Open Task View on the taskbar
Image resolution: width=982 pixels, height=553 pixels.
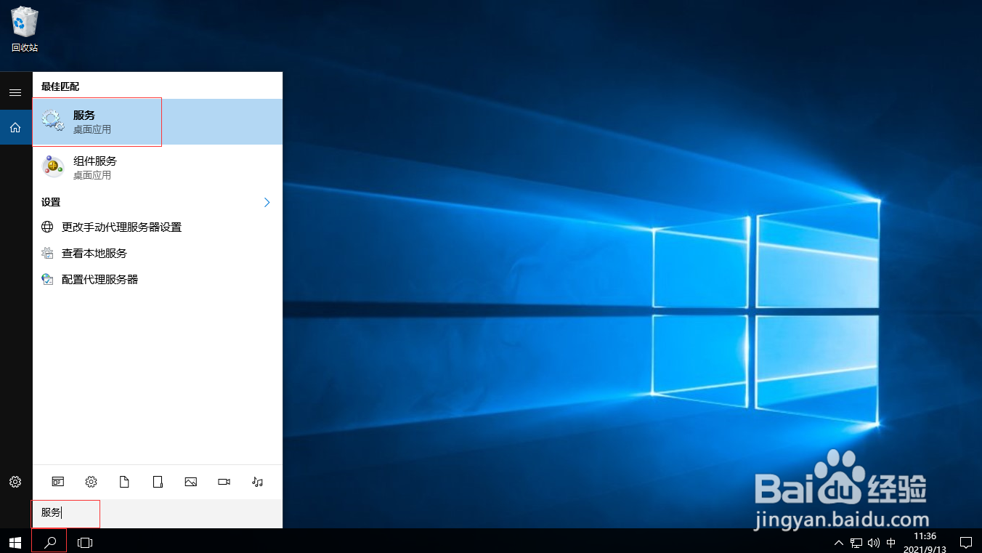(x=85, y=542)
